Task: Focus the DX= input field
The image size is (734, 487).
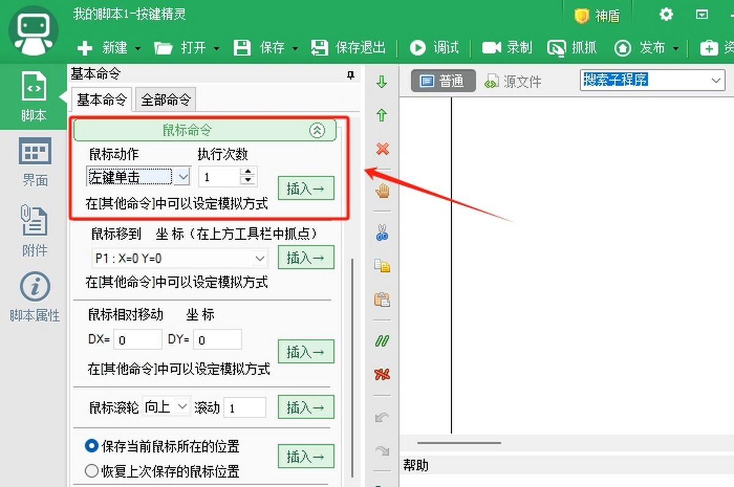Action: tap(138, 340)
